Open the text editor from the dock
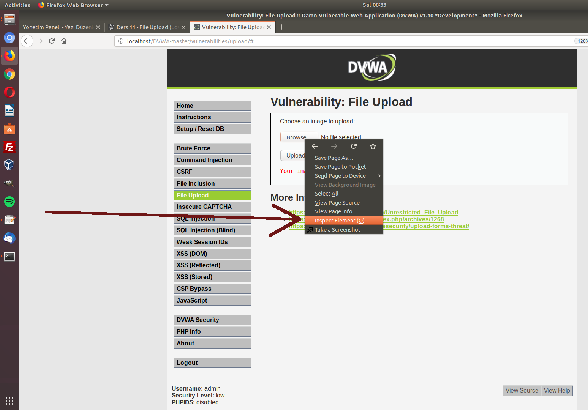The width and height of the screenshot is (588, 410). point(9,220)
